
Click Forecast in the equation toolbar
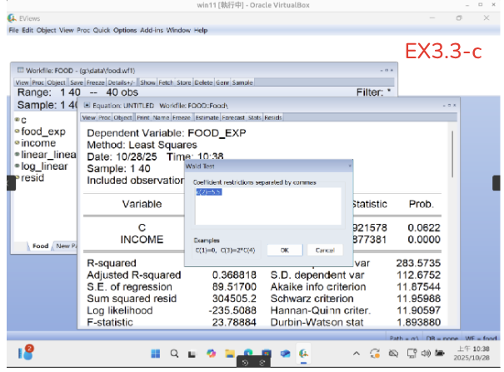pyautogui.click(x=232, y=118)
